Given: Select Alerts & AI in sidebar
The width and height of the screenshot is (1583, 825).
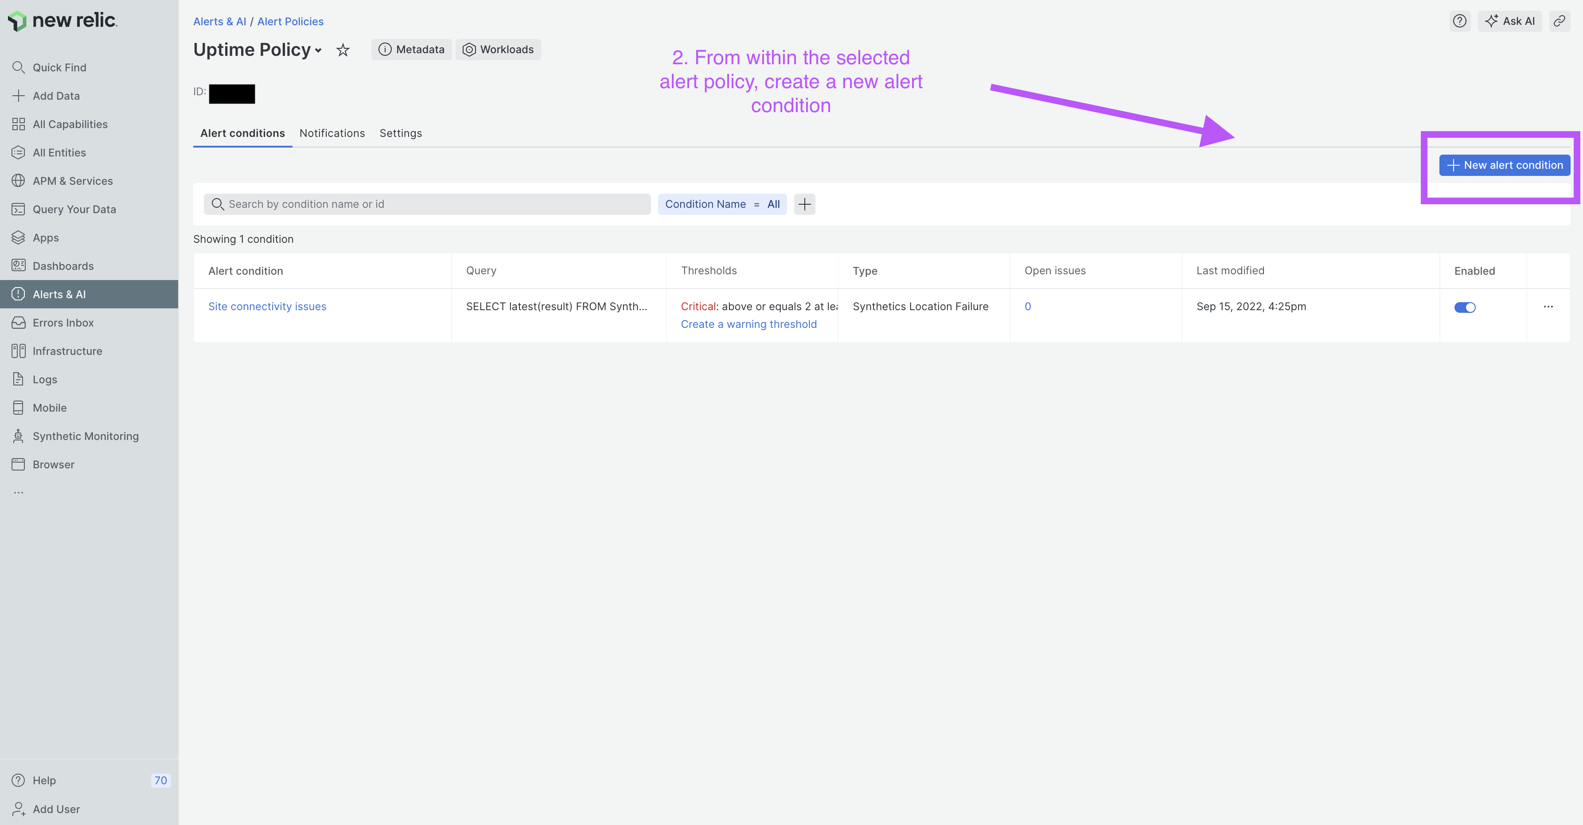Looking at the screenshot, I should pyautogui.click(x=89, y=294).
